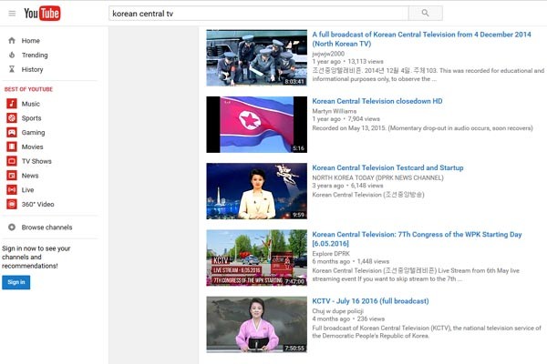Click the blue Sign in button
This screenshot has height=364, width=547.
[16, 282]
